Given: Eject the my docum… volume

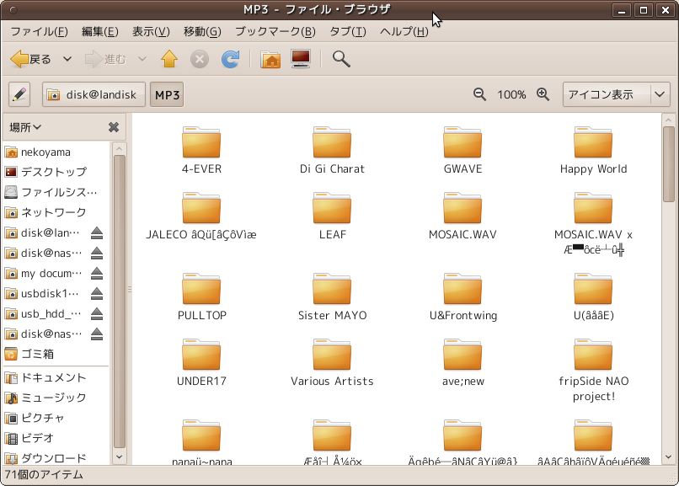Looking at the screenshot, I should point(97,274).
